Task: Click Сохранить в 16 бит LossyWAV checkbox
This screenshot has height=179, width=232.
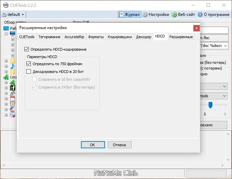Action: click(x=34, y=79)
